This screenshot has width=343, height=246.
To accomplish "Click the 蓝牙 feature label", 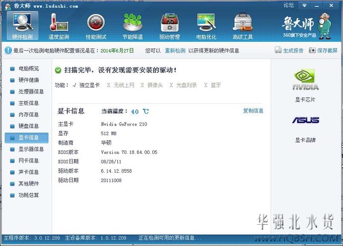I will [x=216, y=85].
